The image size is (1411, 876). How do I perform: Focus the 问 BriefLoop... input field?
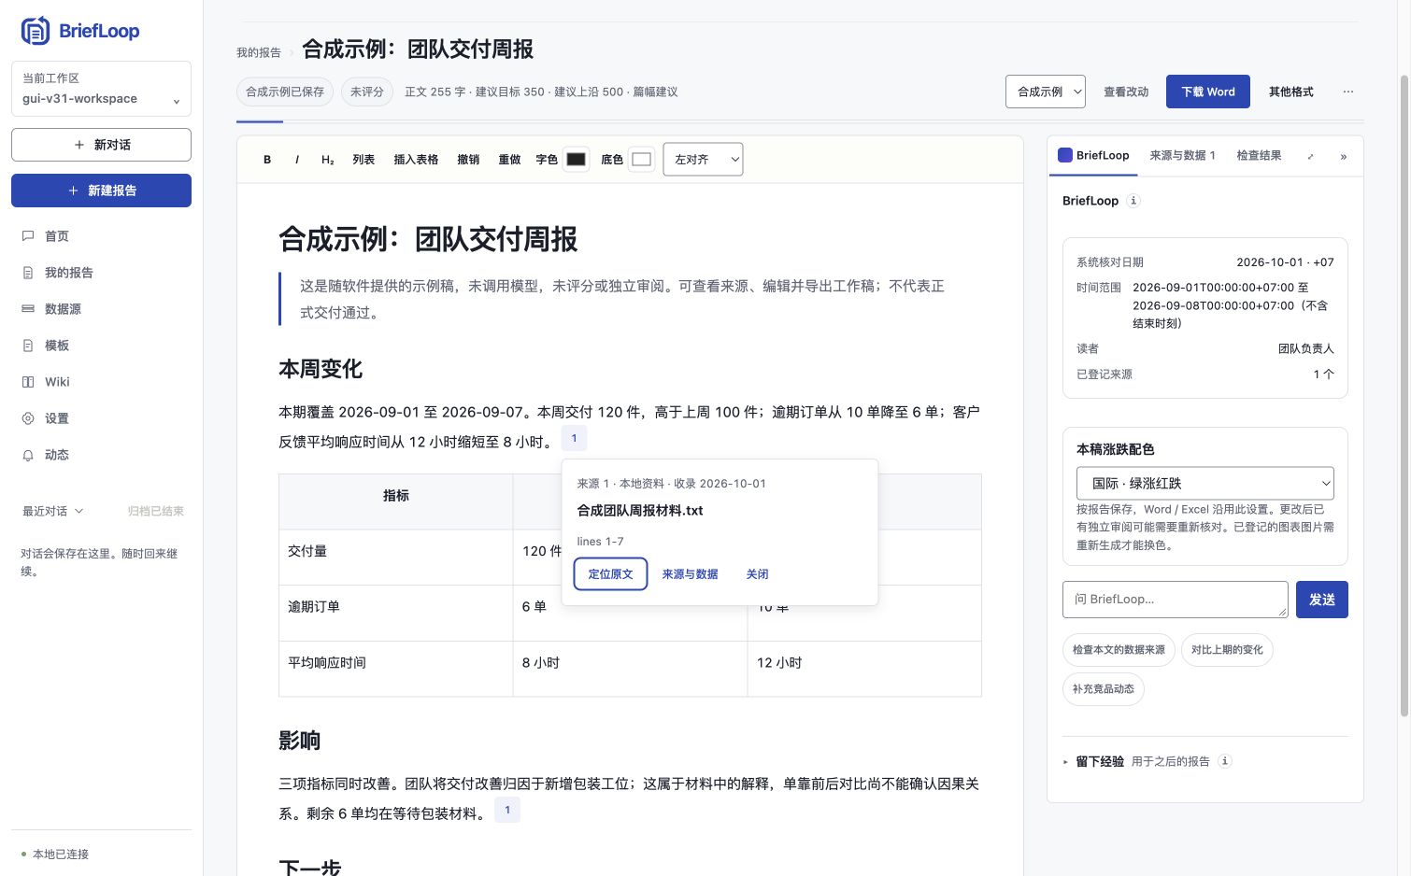(1176, 600)
